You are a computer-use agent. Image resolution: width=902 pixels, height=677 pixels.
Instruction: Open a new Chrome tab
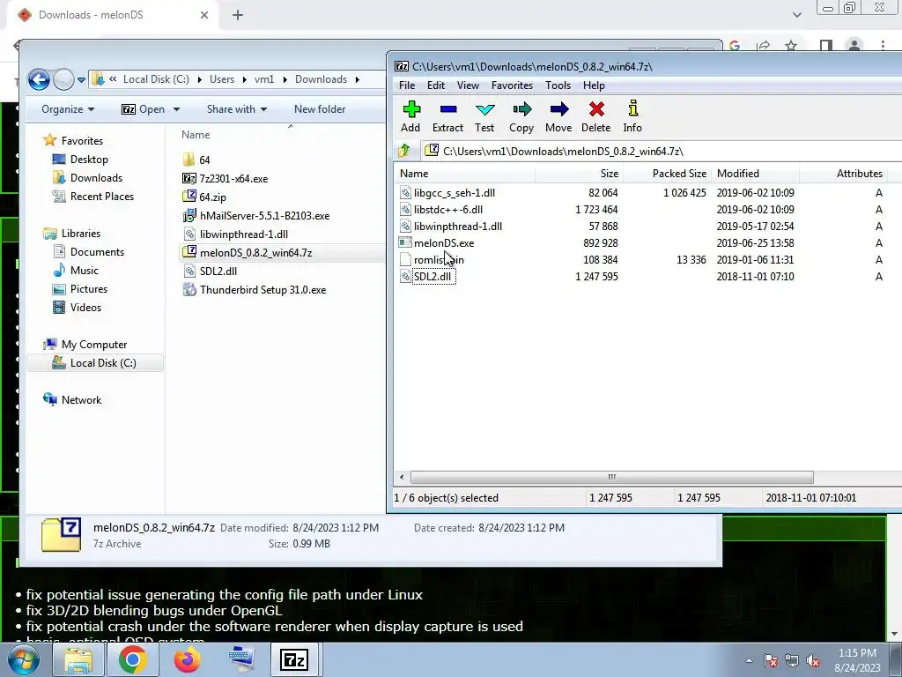[x=238, y=15]
